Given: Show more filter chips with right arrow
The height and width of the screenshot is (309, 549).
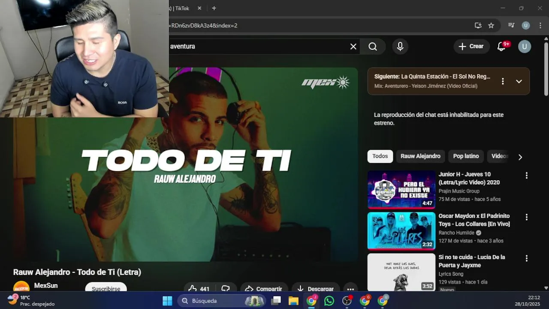Looking at the screenshot, I should (x=520, y=157).
